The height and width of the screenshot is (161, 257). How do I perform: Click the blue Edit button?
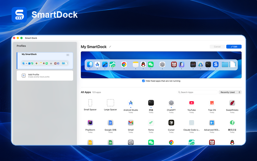[234, 47]
